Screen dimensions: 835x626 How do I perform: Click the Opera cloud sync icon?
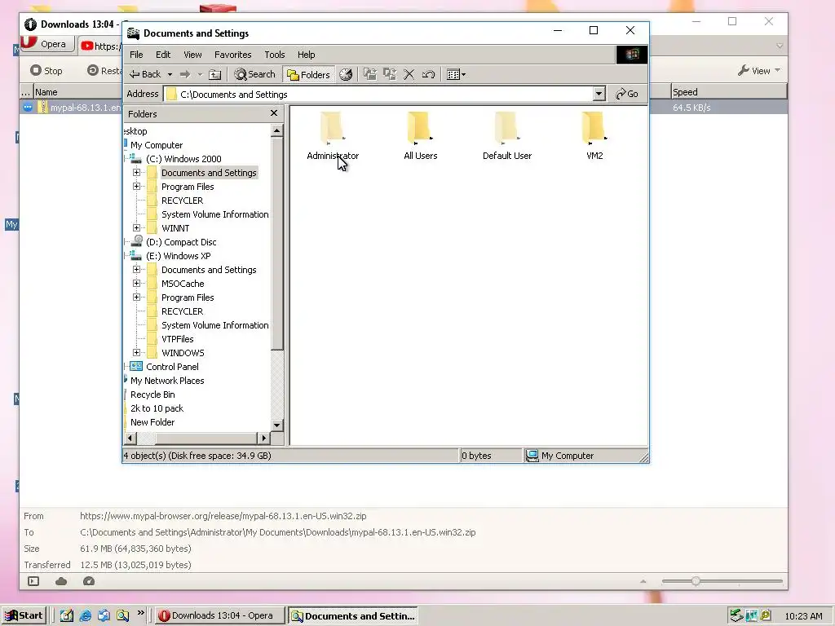tap(61, 581)
